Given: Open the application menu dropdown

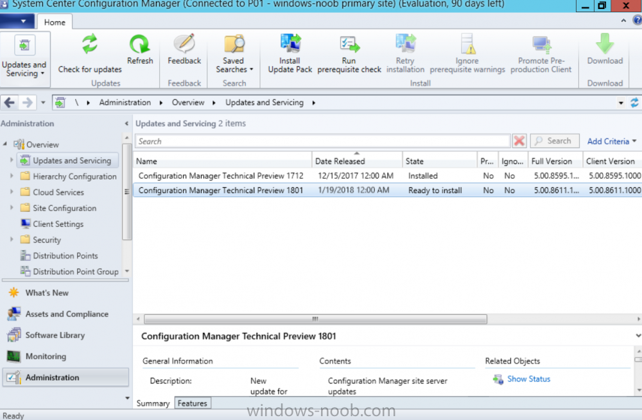Looking at the screenshot, I should click(17, 21).
